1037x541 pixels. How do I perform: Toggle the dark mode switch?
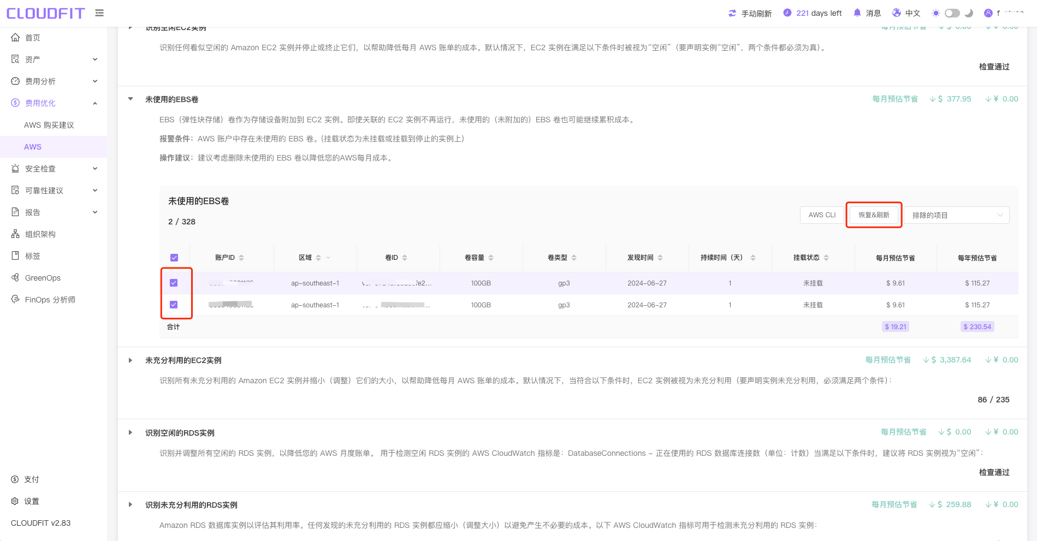[952, 13]
